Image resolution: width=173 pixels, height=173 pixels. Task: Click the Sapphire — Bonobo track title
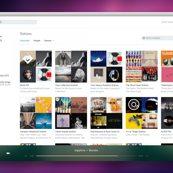pos(86,151)
